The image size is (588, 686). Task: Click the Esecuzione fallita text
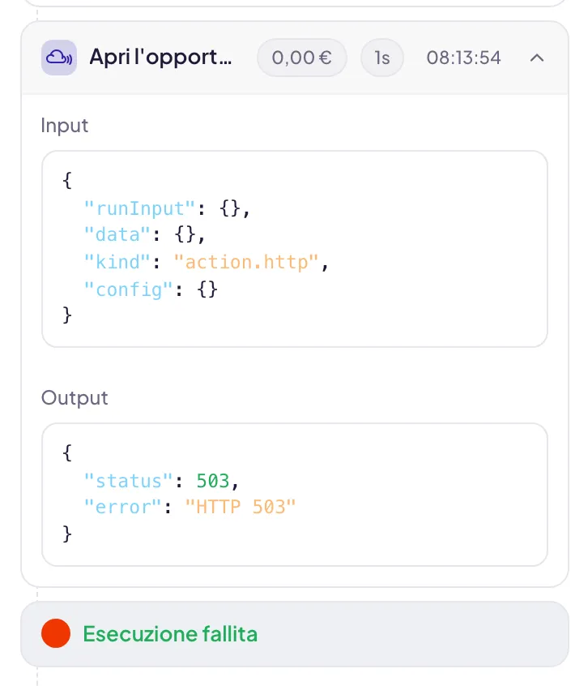(170, 634)
